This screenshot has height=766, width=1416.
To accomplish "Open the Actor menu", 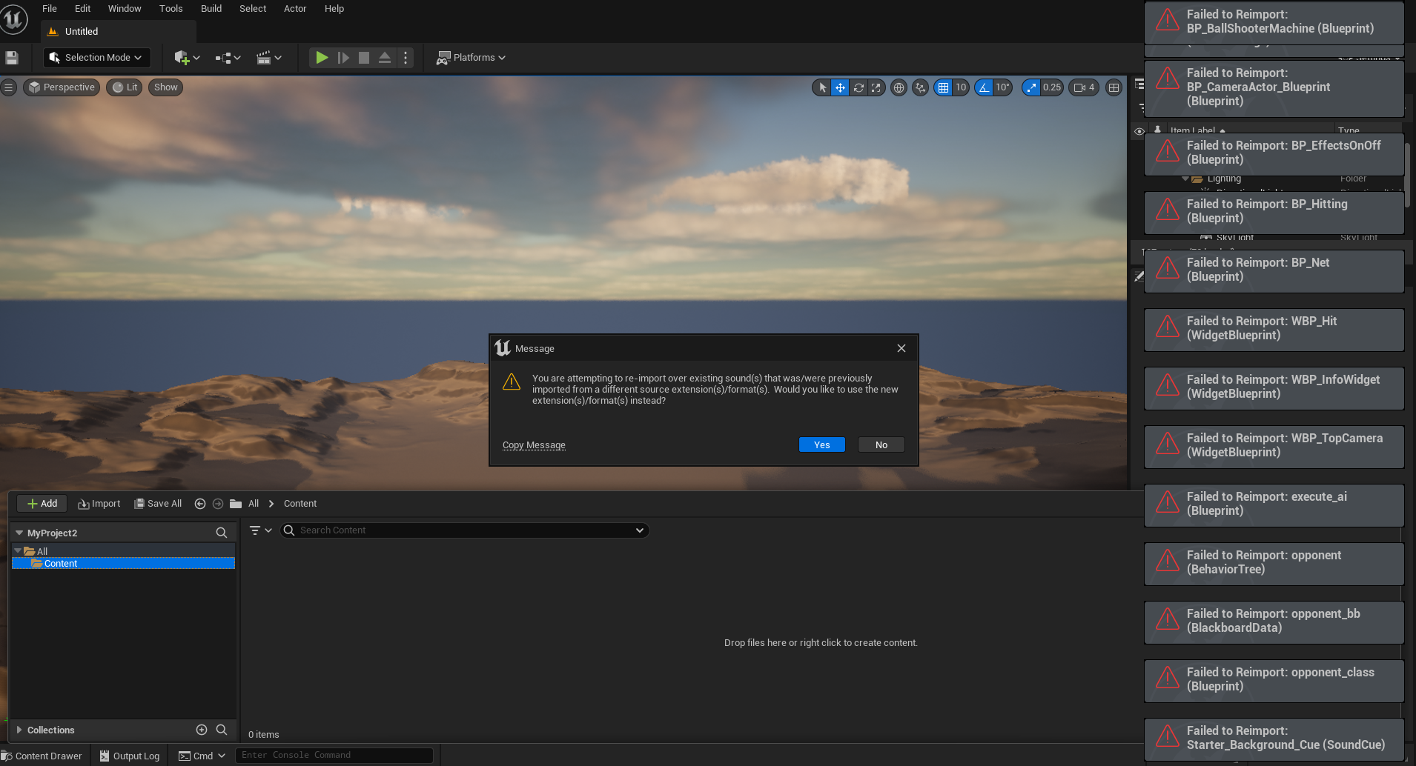I will pos(295,9).
